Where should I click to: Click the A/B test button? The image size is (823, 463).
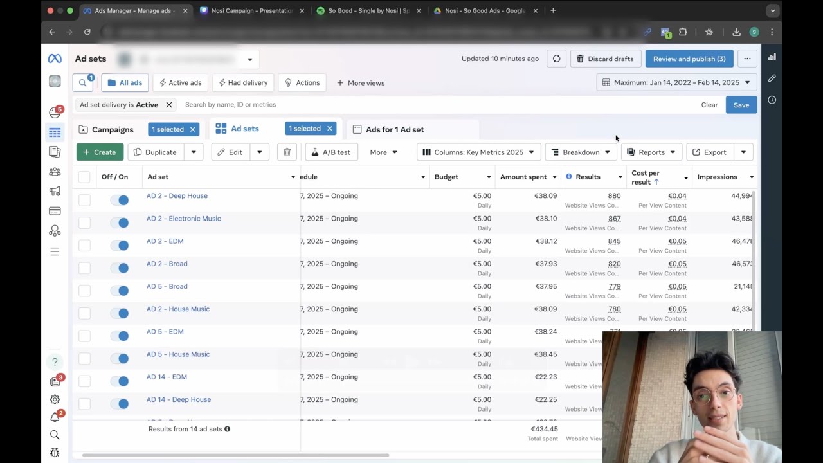(331, 152)
